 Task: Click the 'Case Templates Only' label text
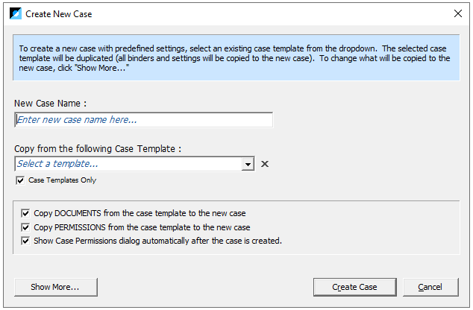(x=62, y=180)
